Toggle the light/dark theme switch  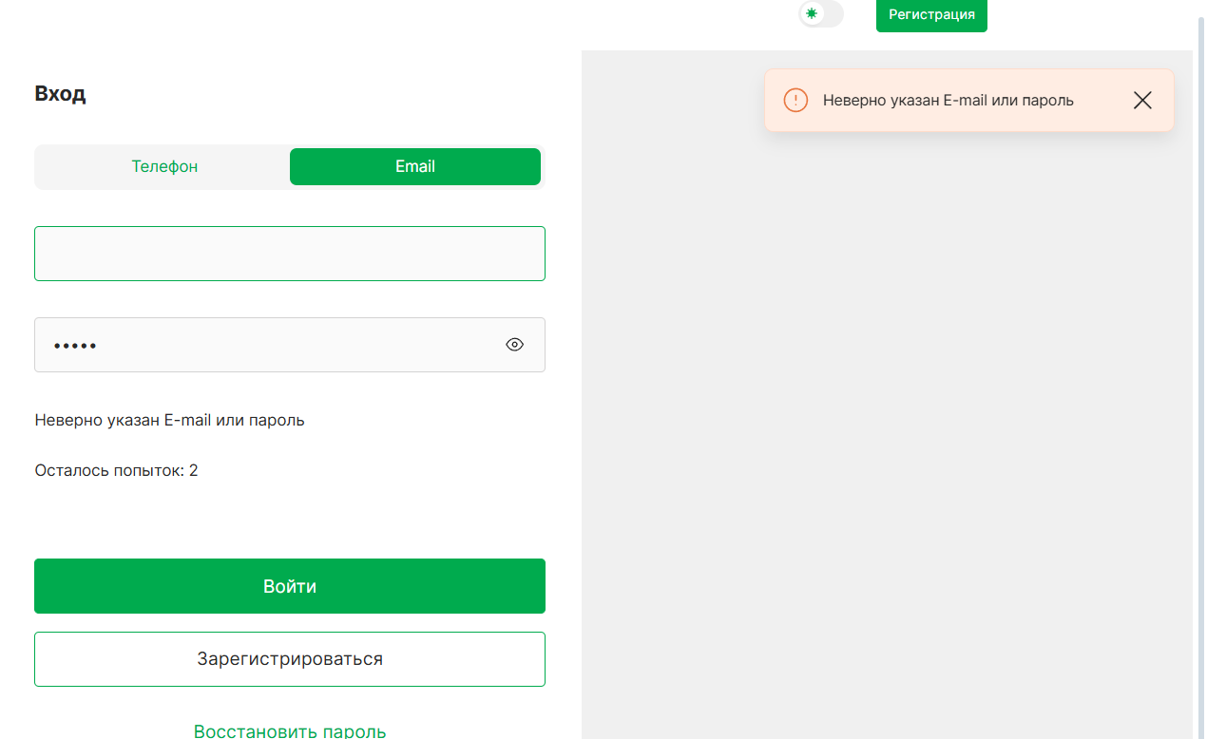click(821, 13)
